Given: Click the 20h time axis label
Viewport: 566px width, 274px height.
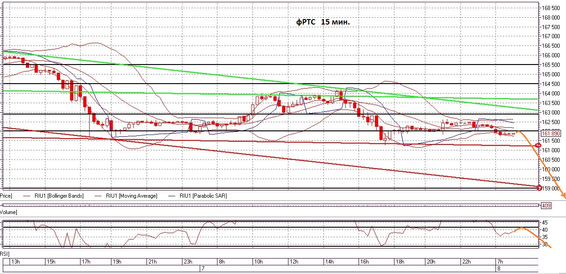Looking at the screenshot, I should point(430,262).
